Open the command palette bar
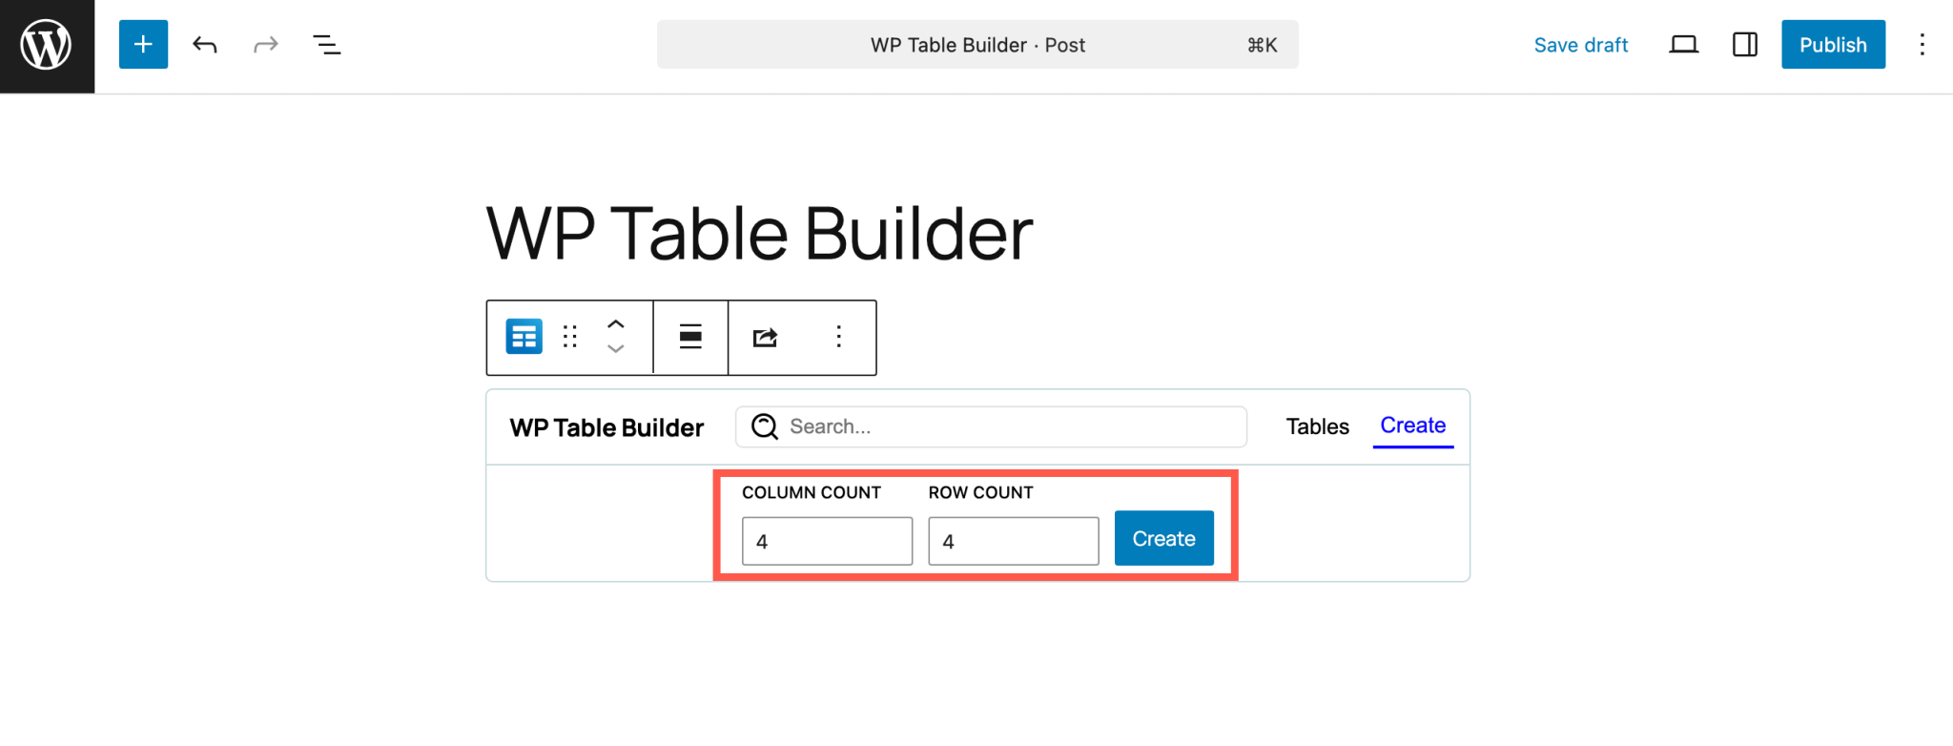The height and width of the screenshot is (746, 1953). click(977, 45)
